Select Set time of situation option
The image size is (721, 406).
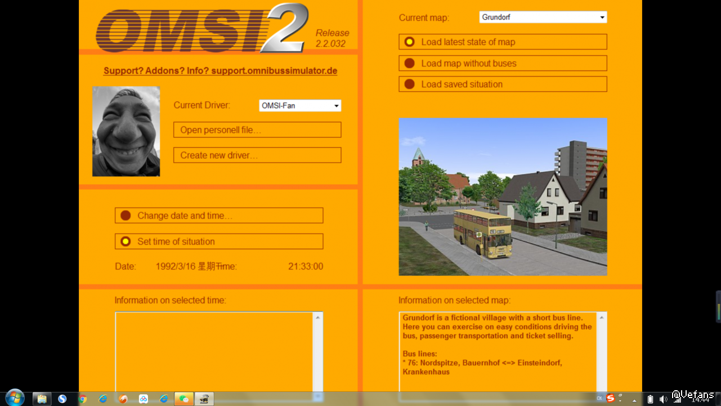pos(219,242)
